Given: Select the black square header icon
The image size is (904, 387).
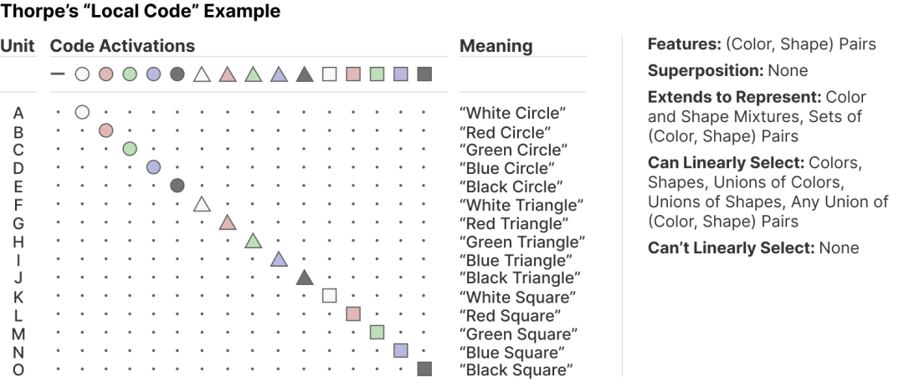Looking at the screenshot, I should [x=424, y=74].
